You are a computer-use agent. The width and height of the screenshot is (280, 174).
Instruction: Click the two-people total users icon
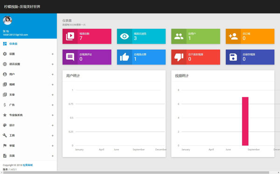coord(179,36)
